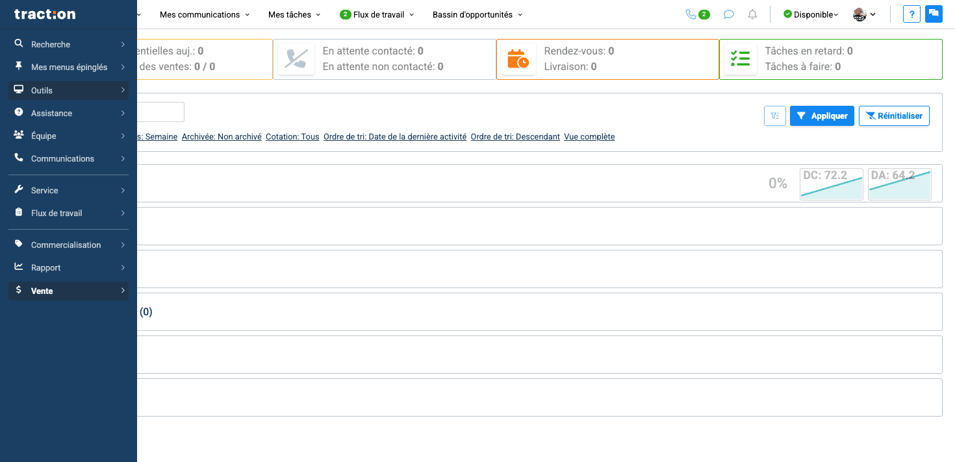Click the Vente dollar icon
955x462 pixels.
pos(19,290)
